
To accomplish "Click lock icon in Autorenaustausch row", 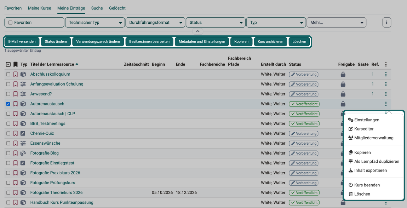I will coord(343,104).
